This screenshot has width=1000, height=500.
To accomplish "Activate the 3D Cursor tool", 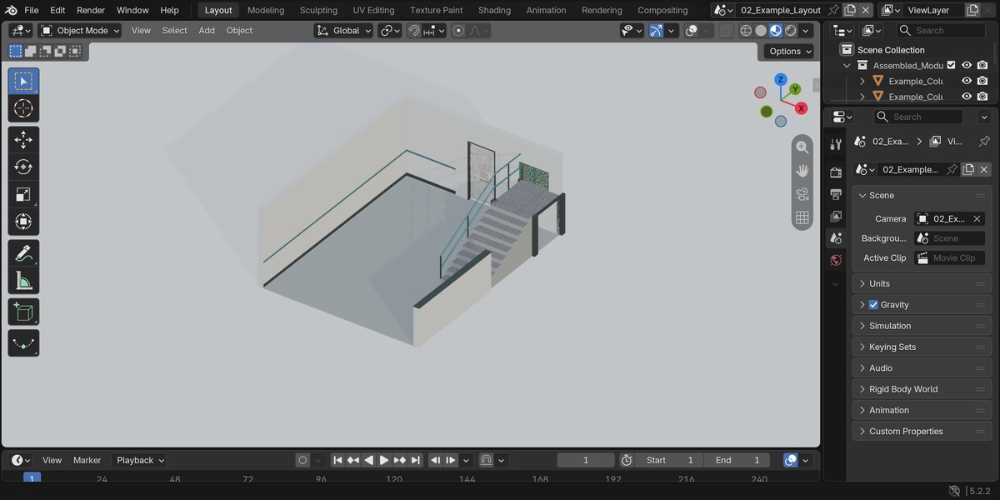I will pyautogui.click(x=23, y=108).
